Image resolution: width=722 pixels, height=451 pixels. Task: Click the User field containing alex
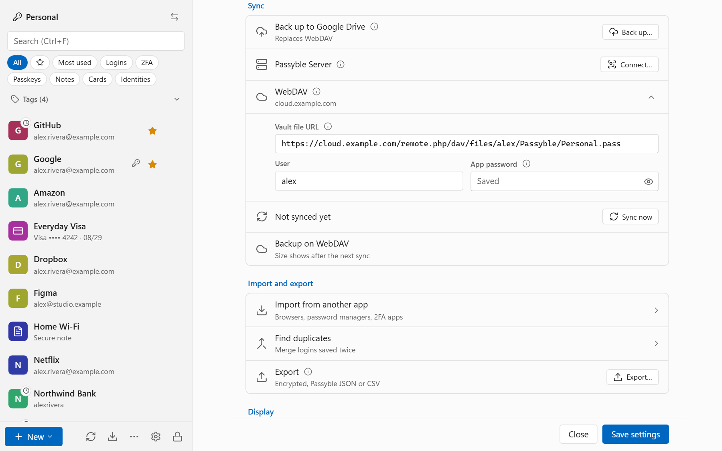[369, 181]
